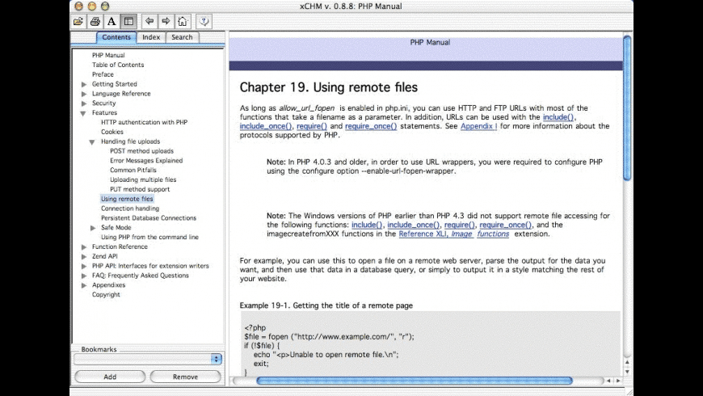Expand the Safe Mode node
This screenshot has height=396, width=703.
(93, 228)
